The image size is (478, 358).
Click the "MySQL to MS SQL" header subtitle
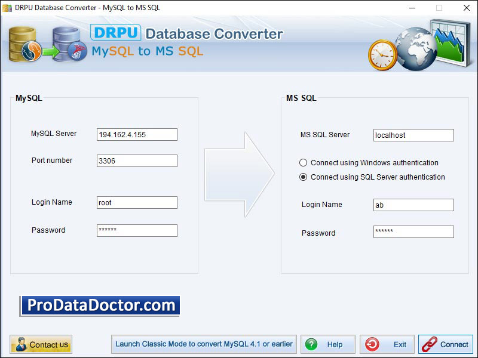(147, 51)
